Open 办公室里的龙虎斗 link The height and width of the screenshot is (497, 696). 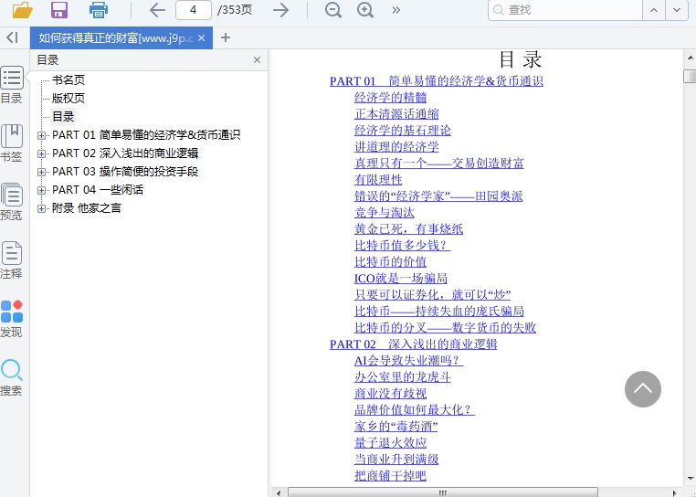[x=402, y=377]
